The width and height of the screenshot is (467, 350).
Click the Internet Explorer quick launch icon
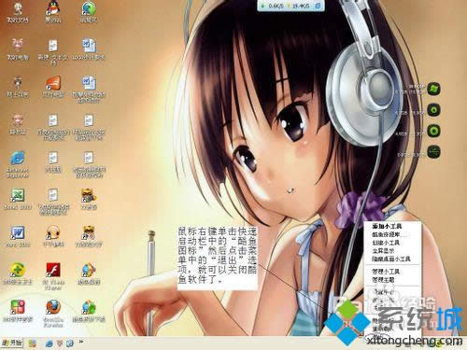[x=49, y=343]
